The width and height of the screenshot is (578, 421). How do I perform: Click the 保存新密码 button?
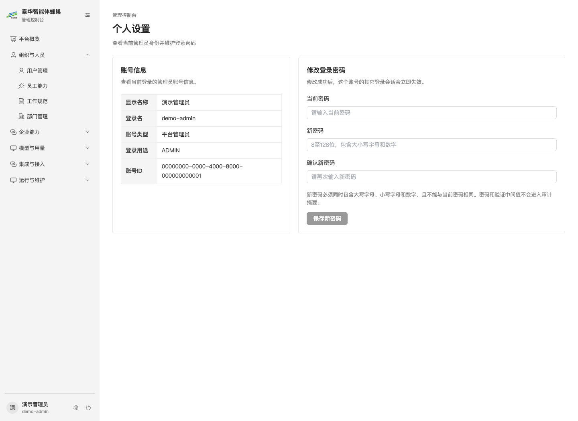(327, 219)
